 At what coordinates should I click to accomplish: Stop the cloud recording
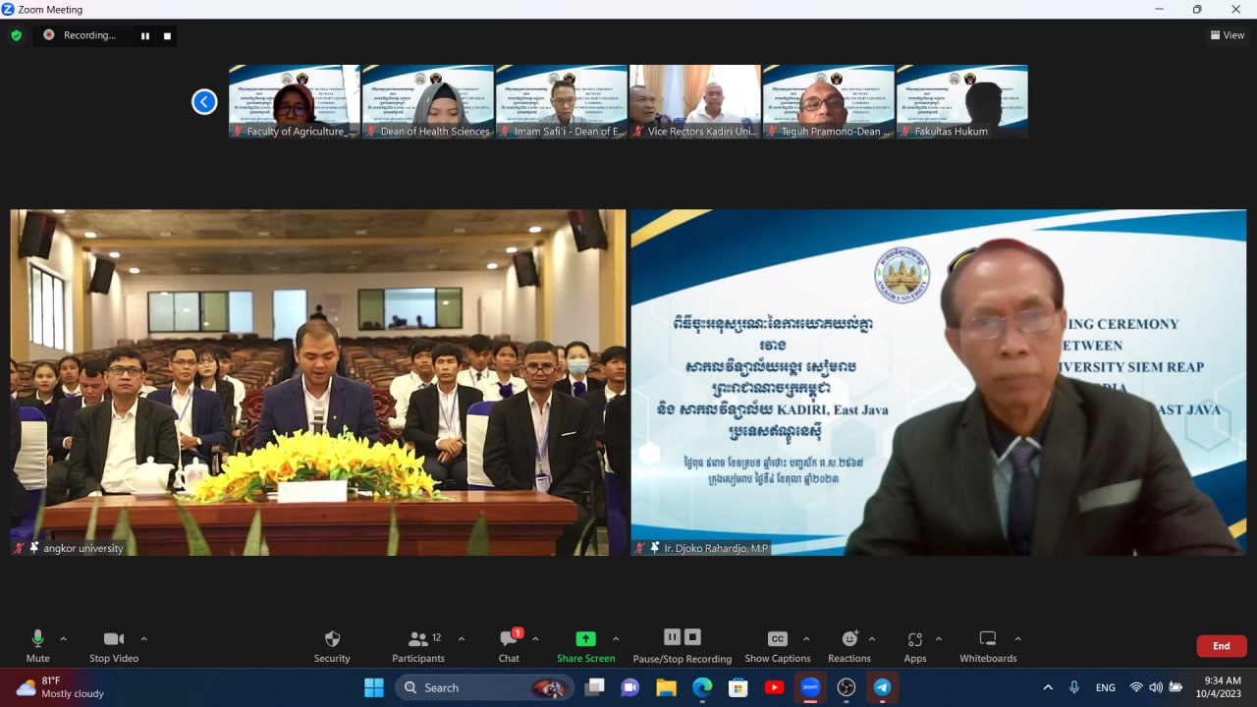tap(693, 636)
